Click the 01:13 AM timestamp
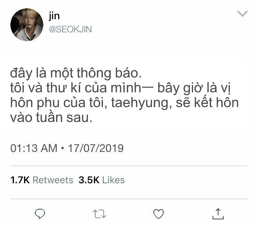 [34, 148]
